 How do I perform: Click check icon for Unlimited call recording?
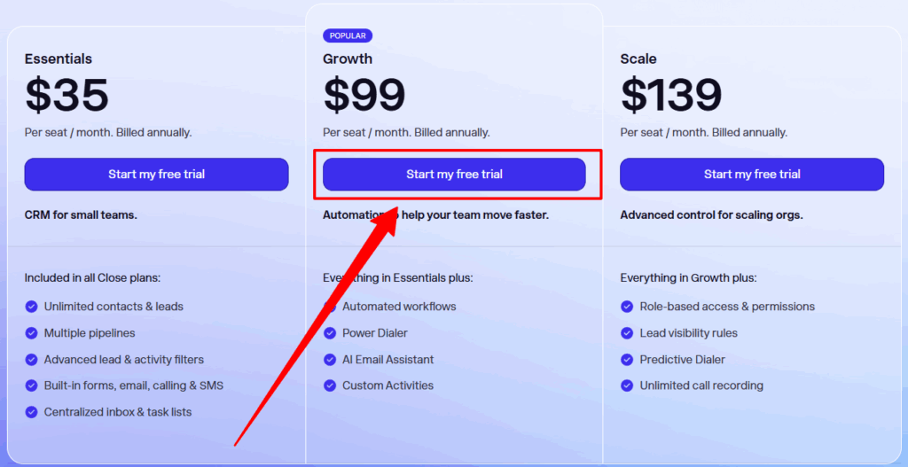[x=628, y=385]
